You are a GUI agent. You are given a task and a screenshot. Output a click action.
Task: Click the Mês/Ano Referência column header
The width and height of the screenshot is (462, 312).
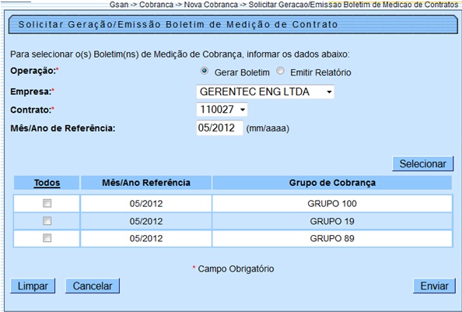(x=146, y=183)
